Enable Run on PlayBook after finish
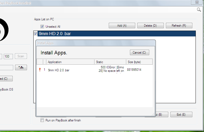 pos(42,120)
